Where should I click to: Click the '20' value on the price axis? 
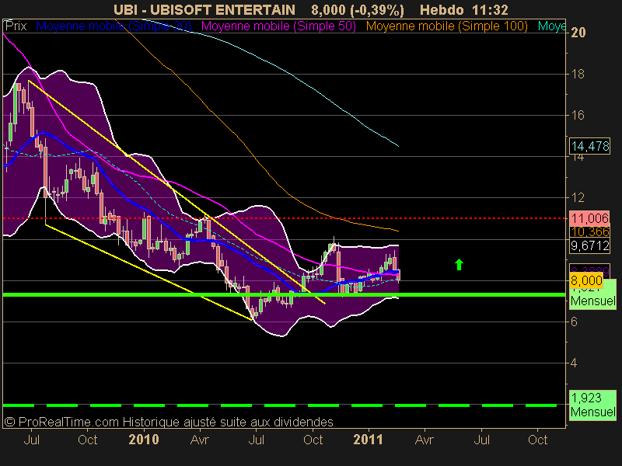(578, 33)
